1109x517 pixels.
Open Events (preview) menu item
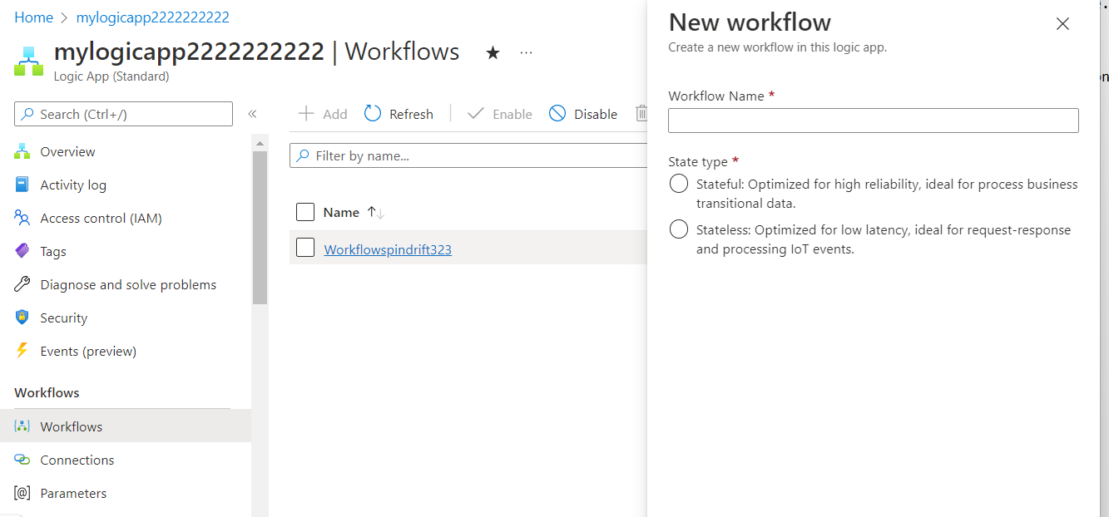pyautogui.click(x=126, y=351)
